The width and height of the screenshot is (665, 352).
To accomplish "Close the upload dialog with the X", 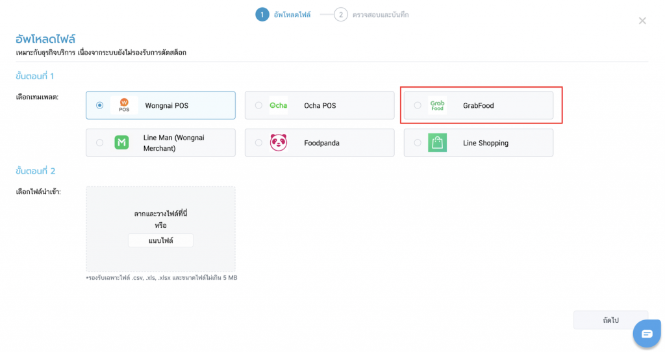I will [642, 21].
